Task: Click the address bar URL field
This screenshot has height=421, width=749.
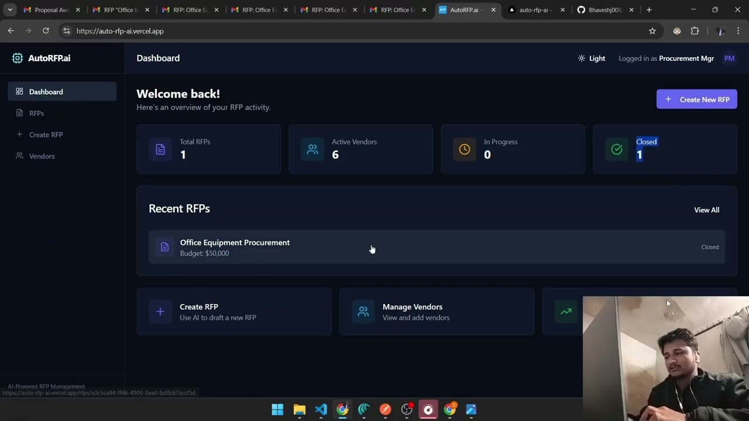Action: click(x=357, y=31)
